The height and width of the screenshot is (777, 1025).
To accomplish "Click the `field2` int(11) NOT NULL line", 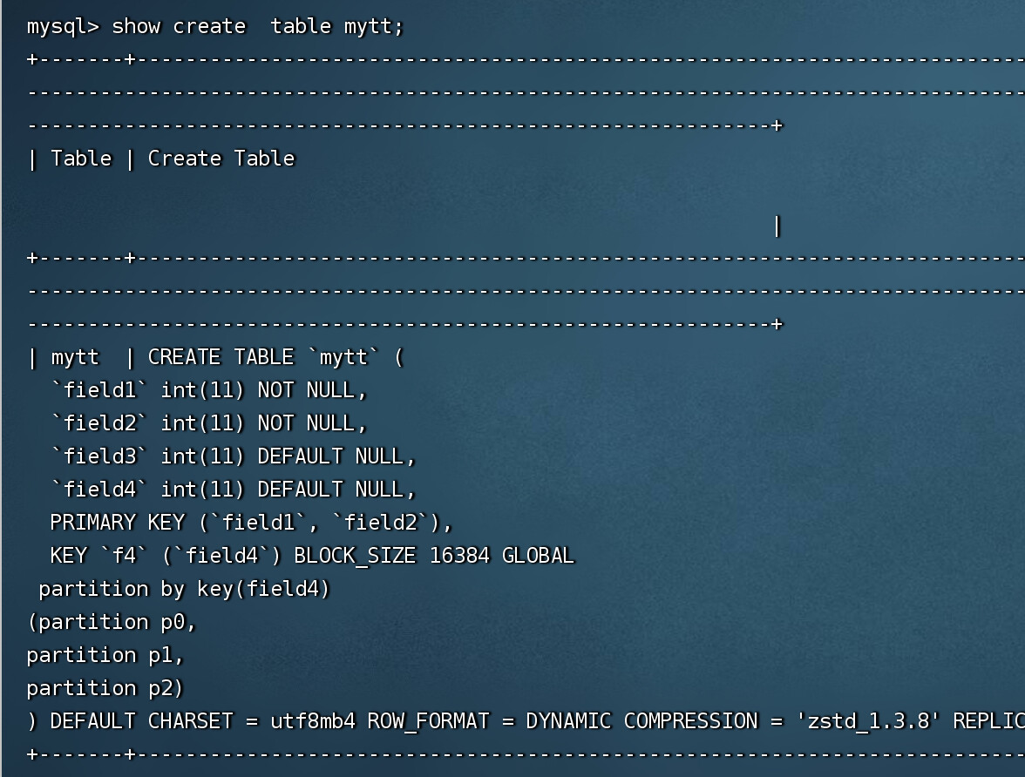I will pos(209,423).
